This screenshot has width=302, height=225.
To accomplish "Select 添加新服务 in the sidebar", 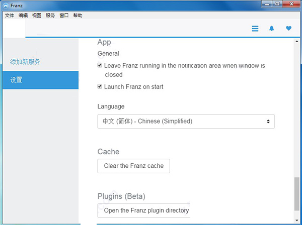I will (25, 62).
